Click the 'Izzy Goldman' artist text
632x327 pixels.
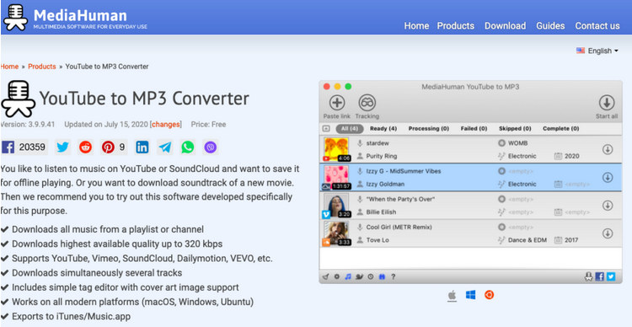[385, 184]
